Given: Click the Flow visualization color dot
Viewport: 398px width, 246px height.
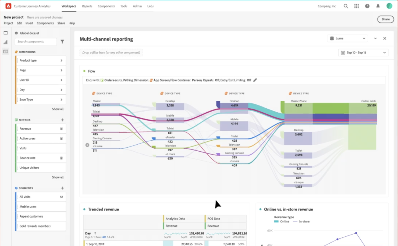Looking at the screenshot, I should coord(84,71).
